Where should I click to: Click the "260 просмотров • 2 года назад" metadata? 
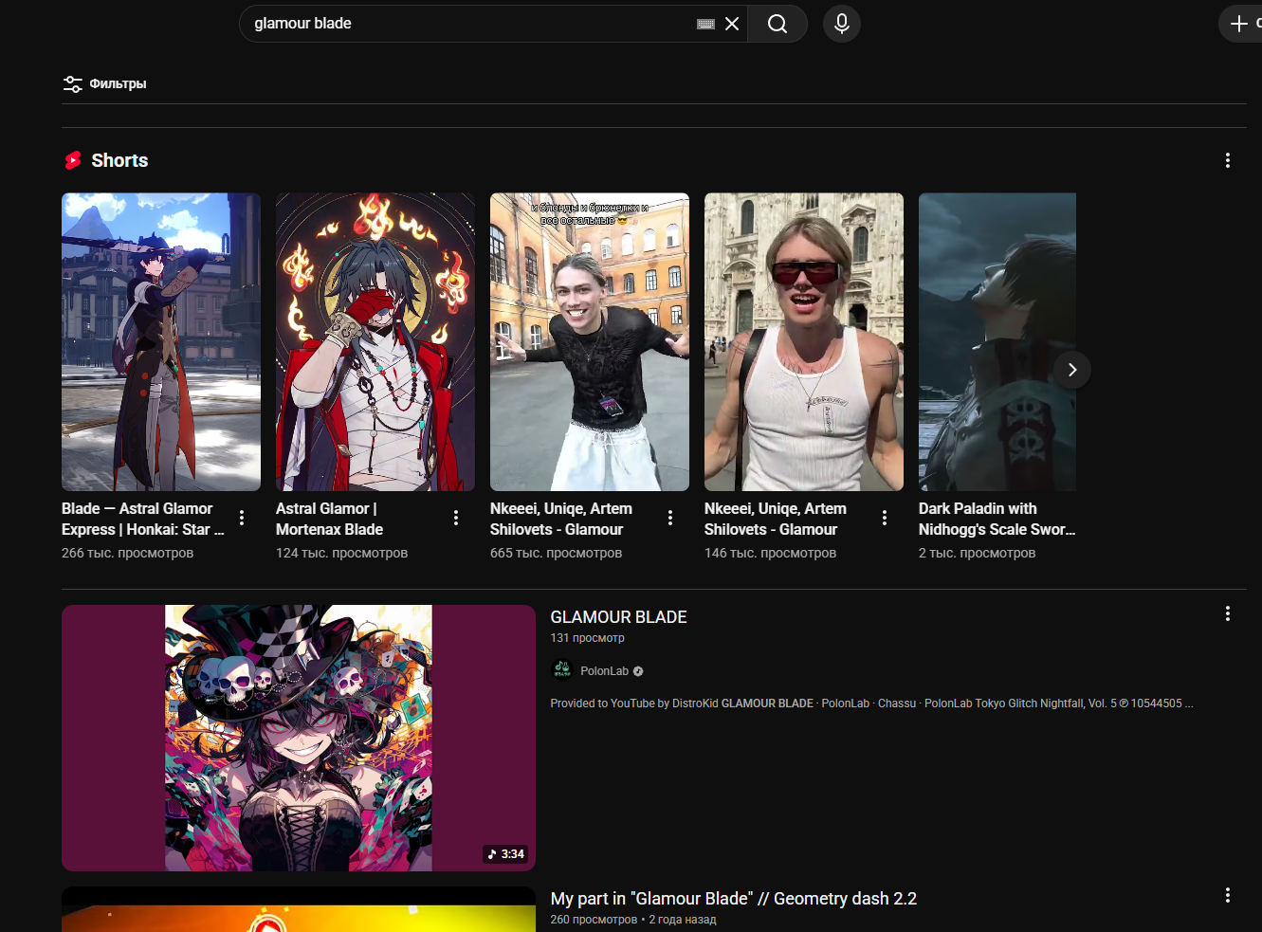pyautogui.click(x=633, y=920)
